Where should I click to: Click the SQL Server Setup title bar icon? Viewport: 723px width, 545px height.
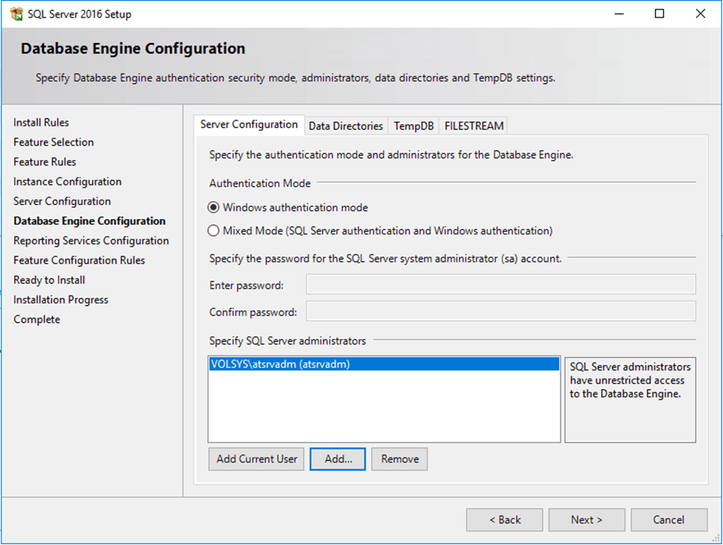[16, 14]
